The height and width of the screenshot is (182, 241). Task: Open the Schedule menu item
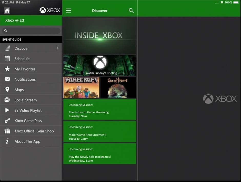tap(31, 59)
